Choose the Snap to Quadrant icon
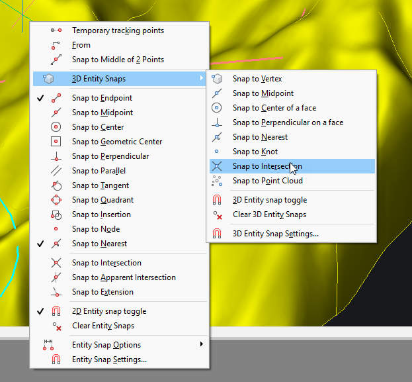 point(56,200)
